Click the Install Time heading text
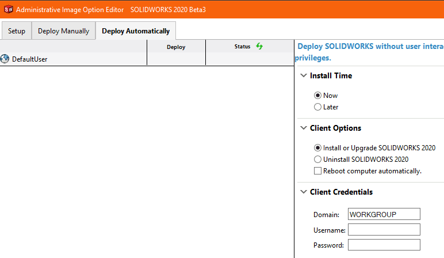The width and height of the screenshot is (444, 258). (x=331, y=75)
